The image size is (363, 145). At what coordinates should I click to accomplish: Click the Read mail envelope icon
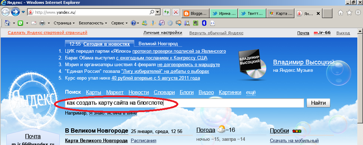point(34,23)
